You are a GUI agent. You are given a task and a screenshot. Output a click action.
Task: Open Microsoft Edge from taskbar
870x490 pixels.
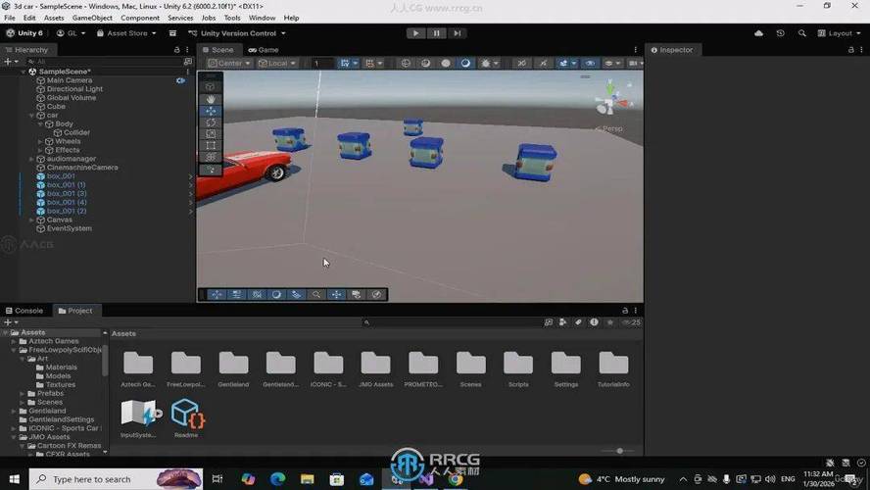tap(277, 479)
